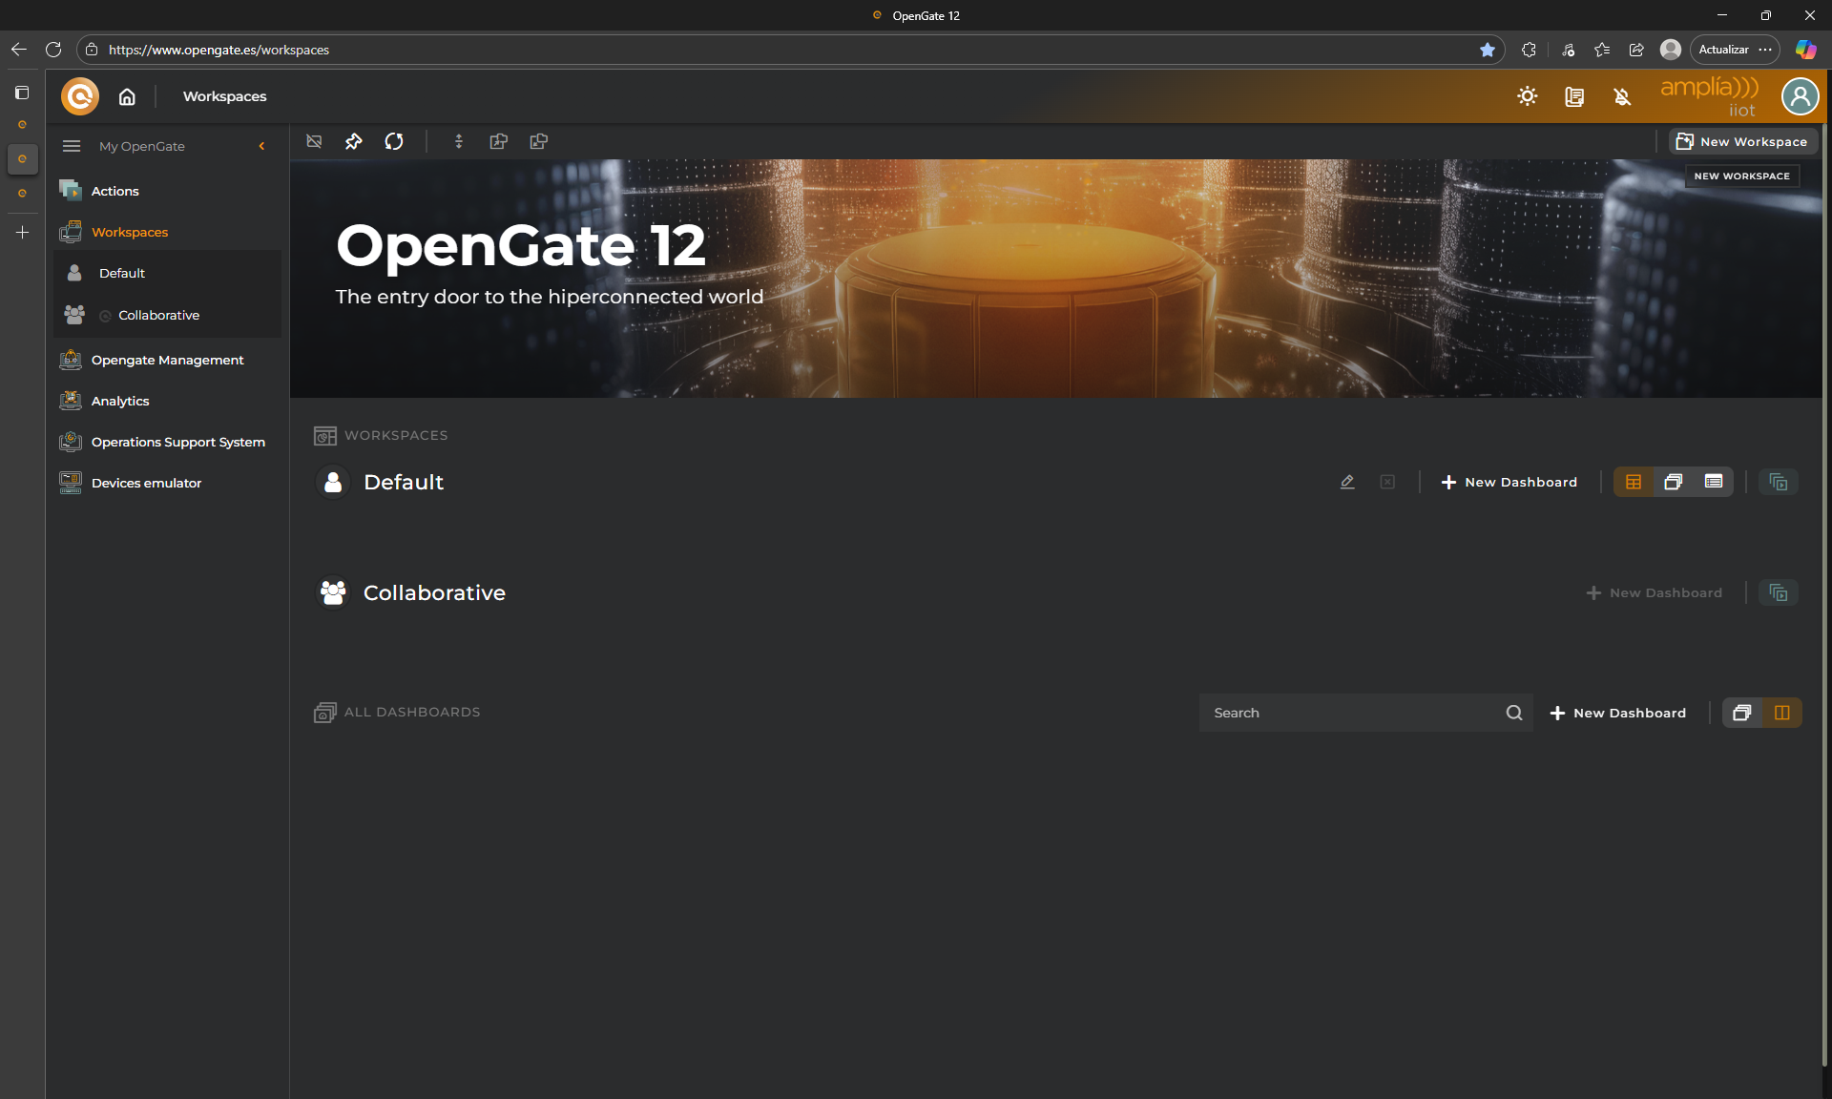Click the vertical expand-collapse arrows icon
The height and width of the screenshot is (1099, 1832).
tap(459, 141)
